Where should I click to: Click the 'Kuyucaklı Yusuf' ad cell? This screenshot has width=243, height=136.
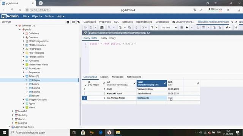[121, 94]
